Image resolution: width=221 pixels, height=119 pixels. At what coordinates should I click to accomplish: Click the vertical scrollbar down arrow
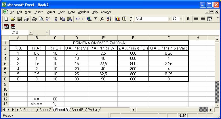point(217,105)
